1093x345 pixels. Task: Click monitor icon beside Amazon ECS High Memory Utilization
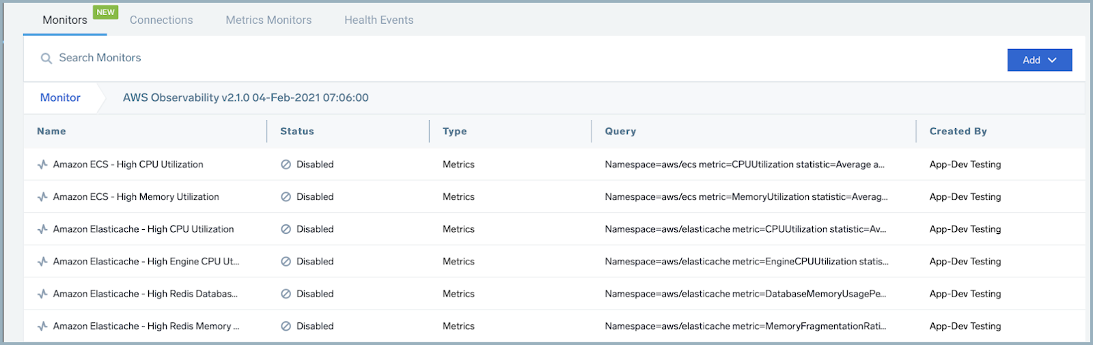tap(42, 197)
